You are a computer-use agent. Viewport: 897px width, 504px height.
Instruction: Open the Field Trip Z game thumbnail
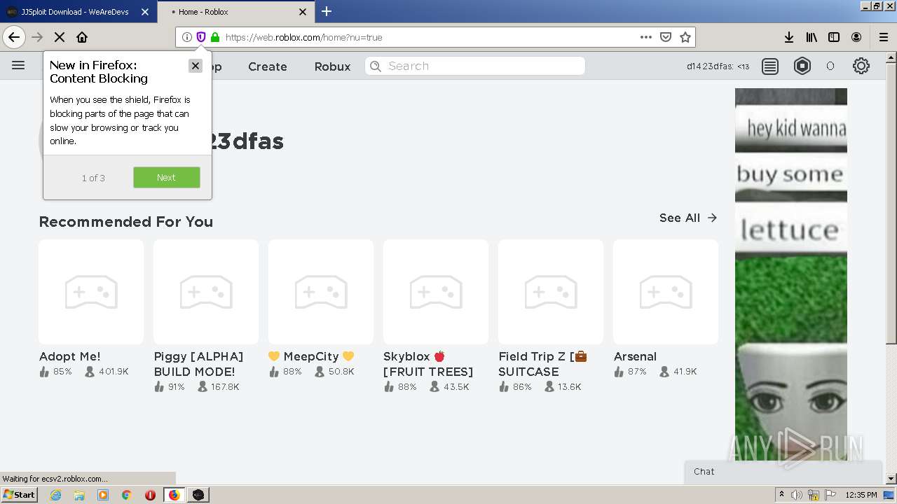pyautogui.click(x=551, y=292)
